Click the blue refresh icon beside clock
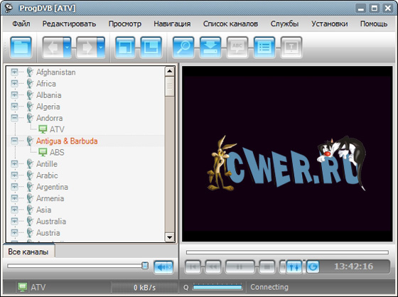Viewport: 398px width, 297px height. tap(313, 266)
